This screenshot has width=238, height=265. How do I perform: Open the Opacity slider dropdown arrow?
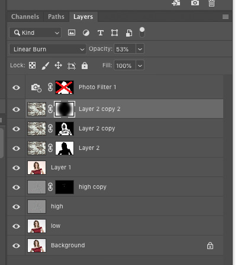(140, 49)
